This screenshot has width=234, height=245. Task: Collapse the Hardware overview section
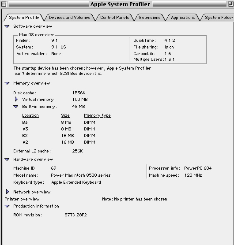coord(7,160)
